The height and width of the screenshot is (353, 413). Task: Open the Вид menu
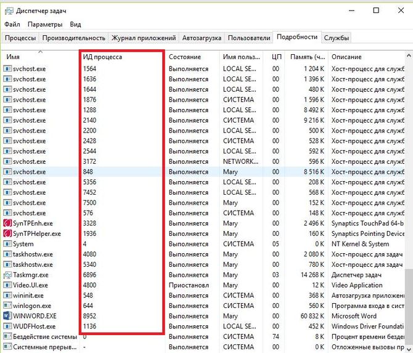tap(75, 25)
